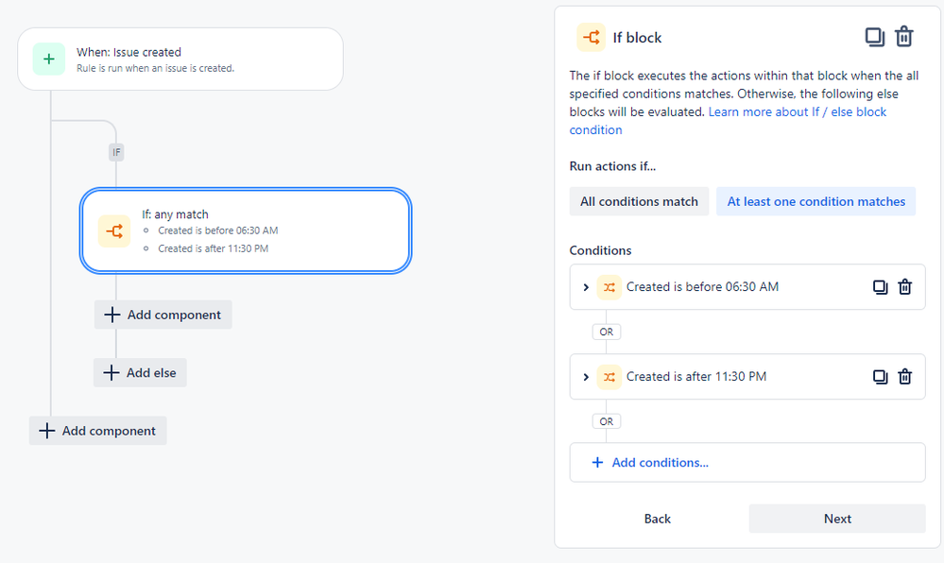Click the green plus trigger icon
Viewport: 944px width, 563px height.
(x=49, y=59)
